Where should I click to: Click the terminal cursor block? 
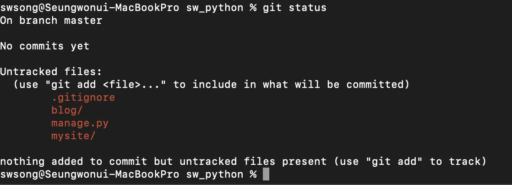tap(266, 174)
